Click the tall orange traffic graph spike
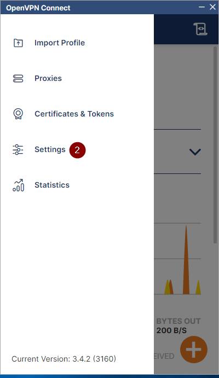219x378 pixels. coord(186,260)
